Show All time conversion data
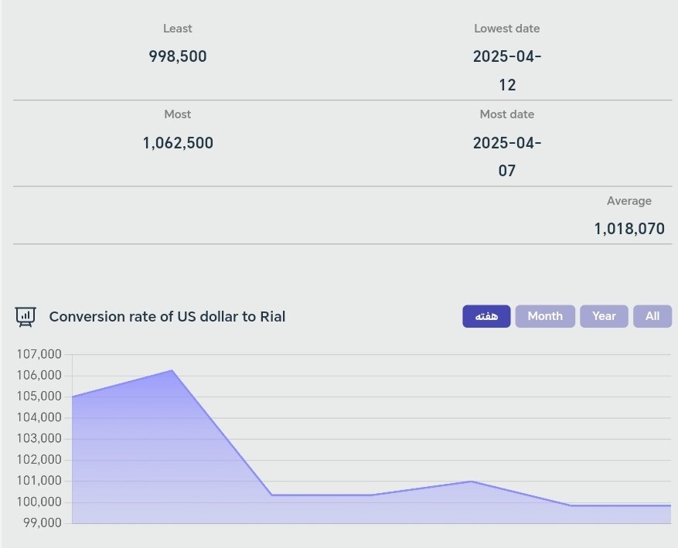 (x=652, y=316)
